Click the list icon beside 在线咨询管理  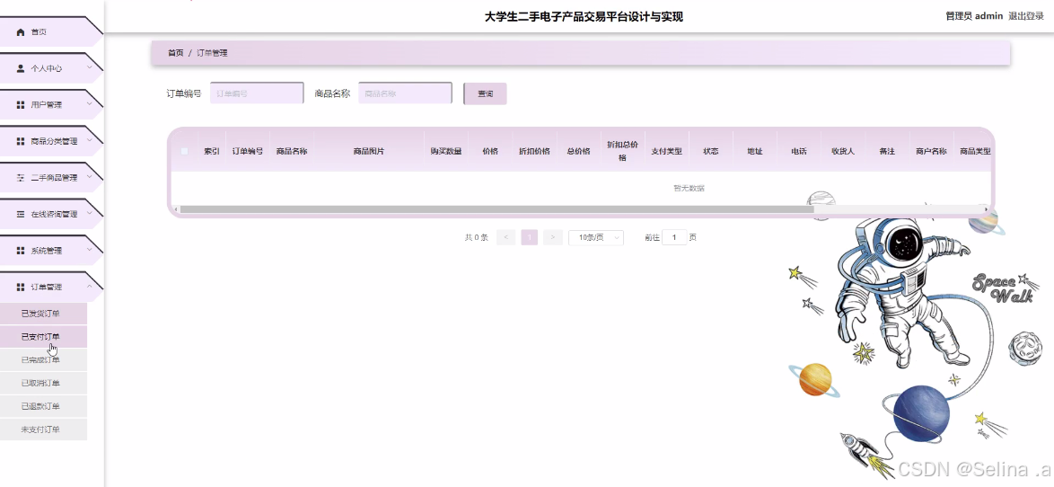20,214
